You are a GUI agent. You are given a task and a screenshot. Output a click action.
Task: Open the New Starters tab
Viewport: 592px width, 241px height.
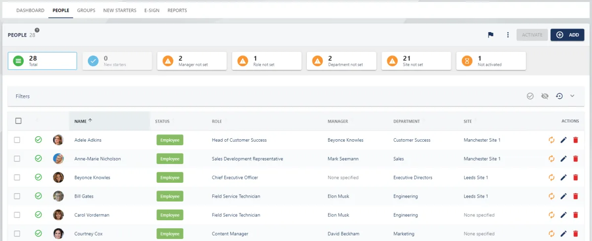[120, 10]
